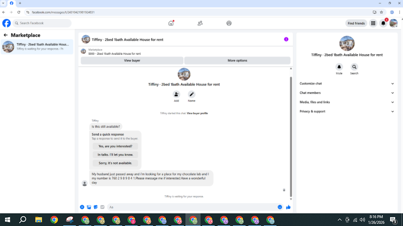Open the clock showing 8:16 PM

376,220
